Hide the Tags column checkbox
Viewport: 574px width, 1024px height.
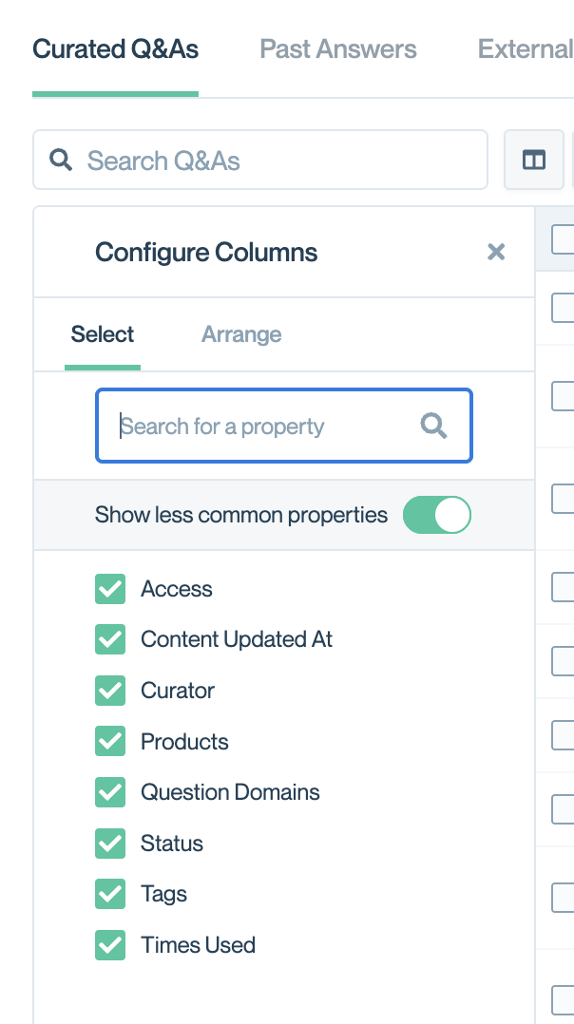pos(110,894)
